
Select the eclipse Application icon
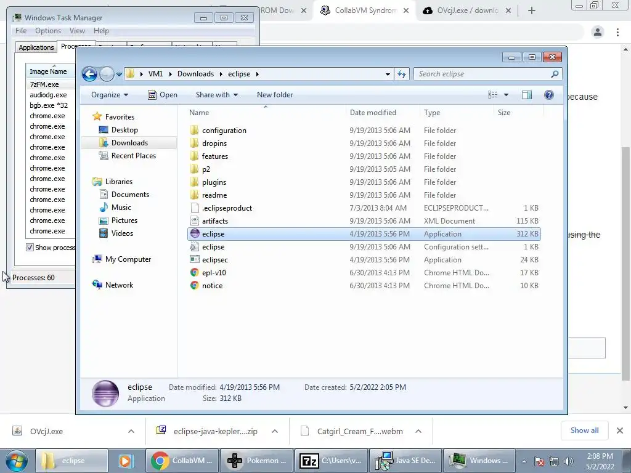click(x=195, y=233)
